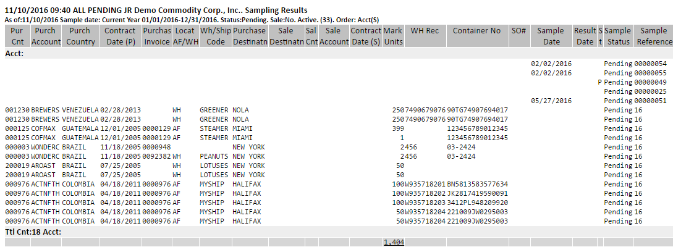
Task: Click the SO# column header
Action: point(519,36)
